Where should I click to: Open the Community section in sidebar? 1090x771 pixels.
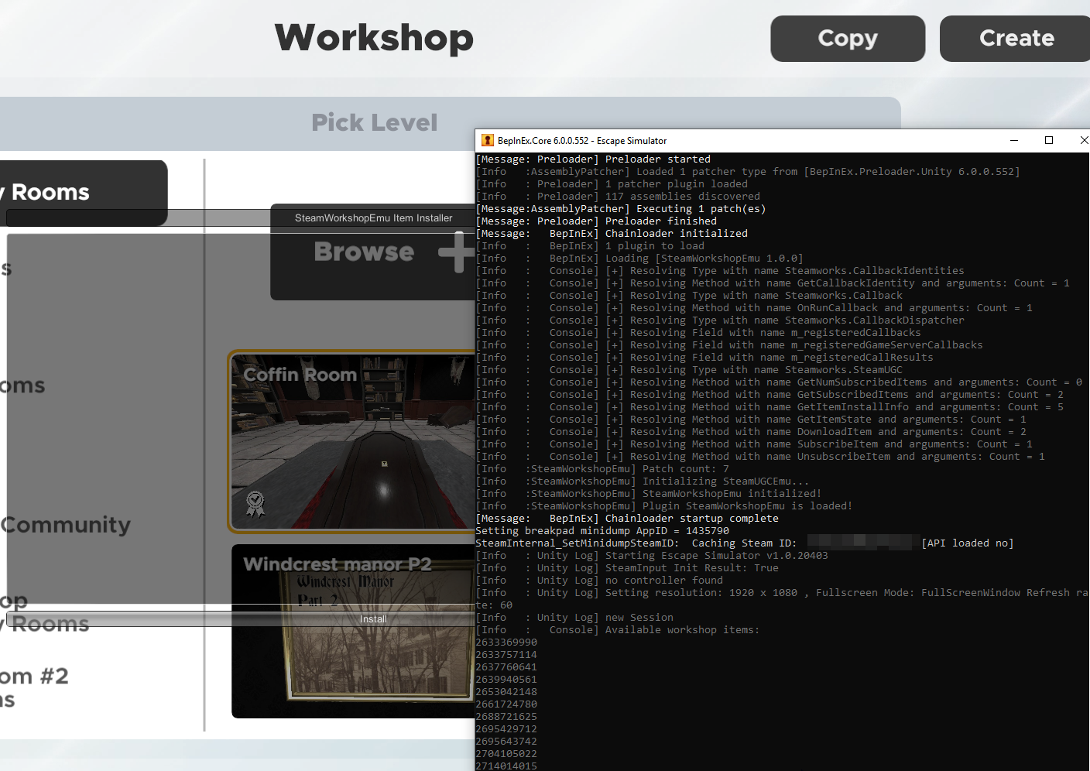click(x=66, y=525)
